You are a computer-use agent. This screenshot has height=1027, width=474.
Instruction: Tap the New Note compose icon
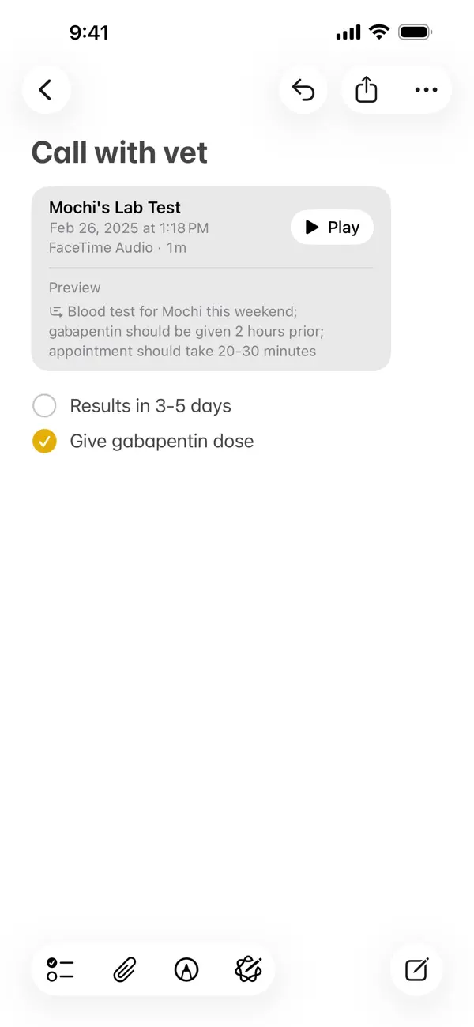(416, 970)
